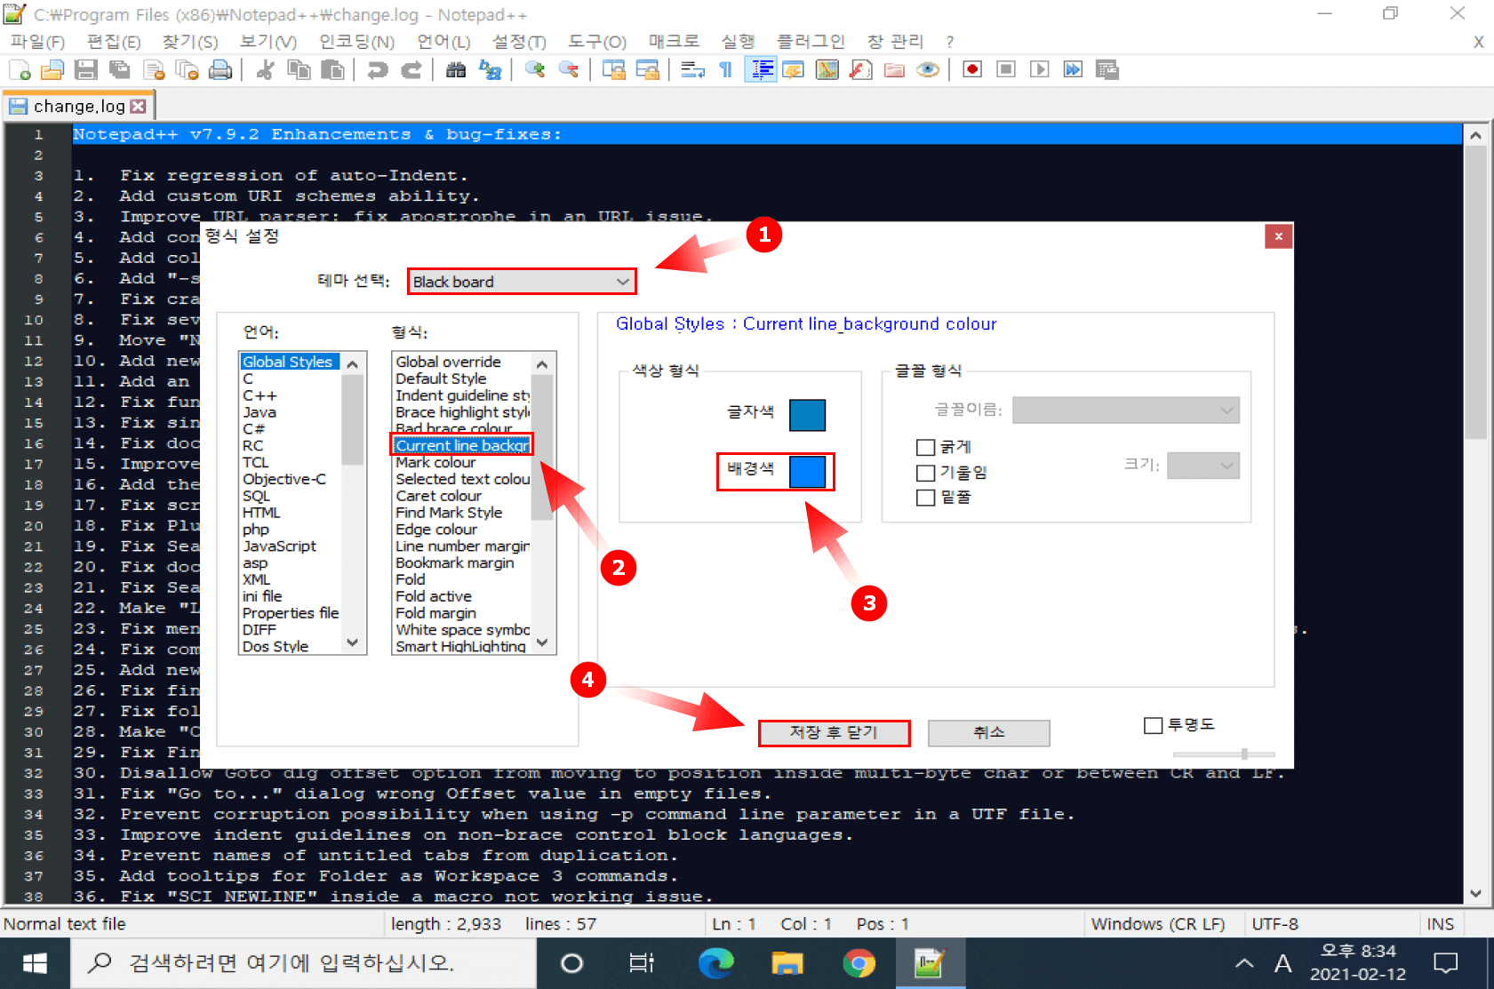1494x989 pixels.
Task: Click the taskbar search box
Action: pos(303,963)
